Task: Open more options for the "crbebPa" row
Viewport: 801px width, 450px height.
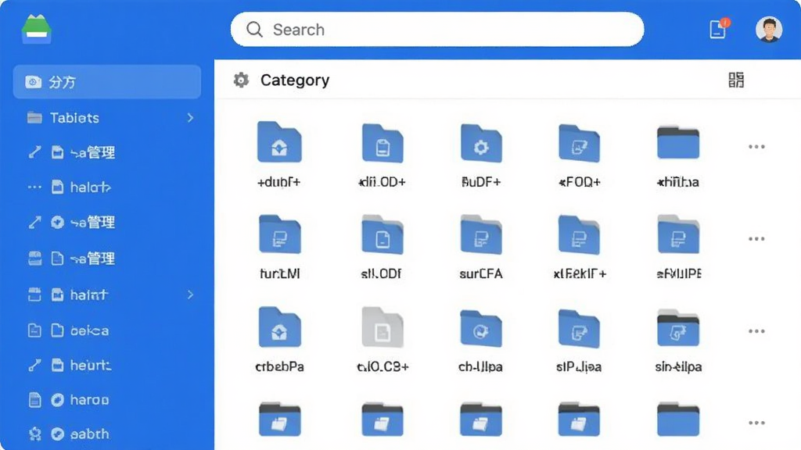Action: coord(756,331)
